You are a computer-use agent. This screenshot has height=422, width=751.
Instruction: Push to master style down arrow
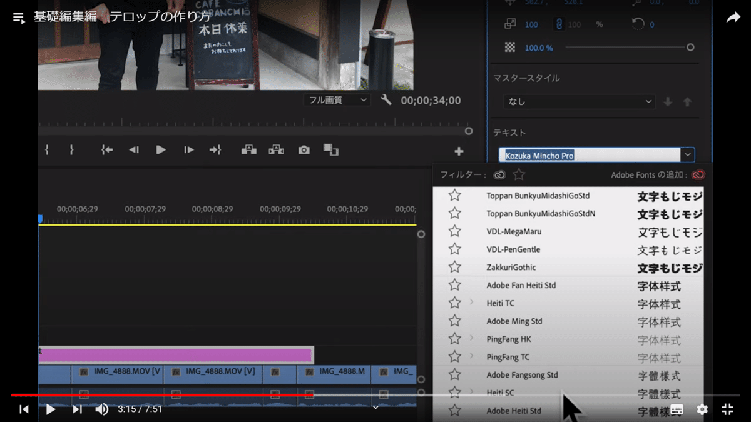coord(668,101)
